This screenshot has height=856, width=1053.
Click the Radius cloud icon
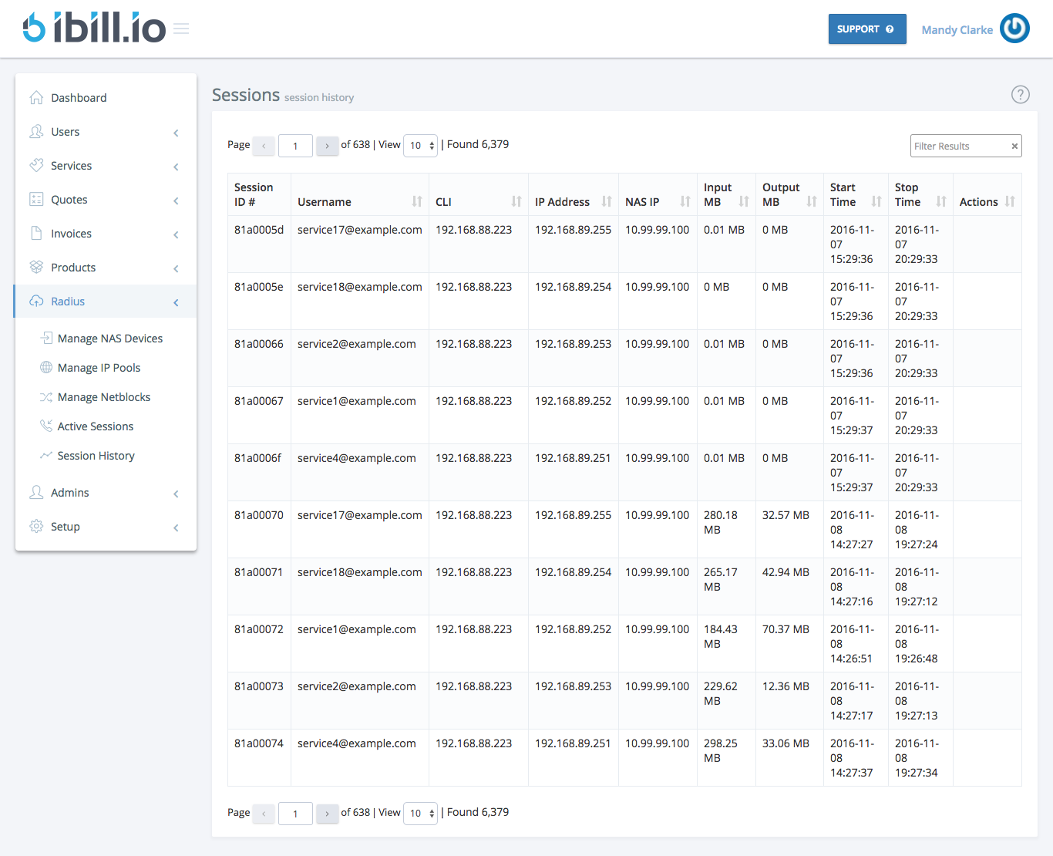point(36,301)
